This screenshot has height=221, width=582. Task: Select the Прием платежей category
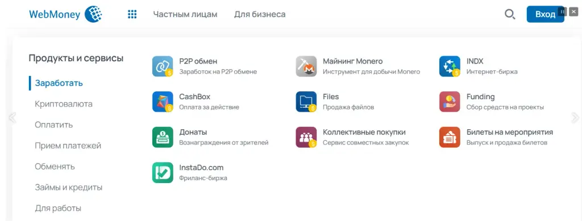(x=68, y=146)
